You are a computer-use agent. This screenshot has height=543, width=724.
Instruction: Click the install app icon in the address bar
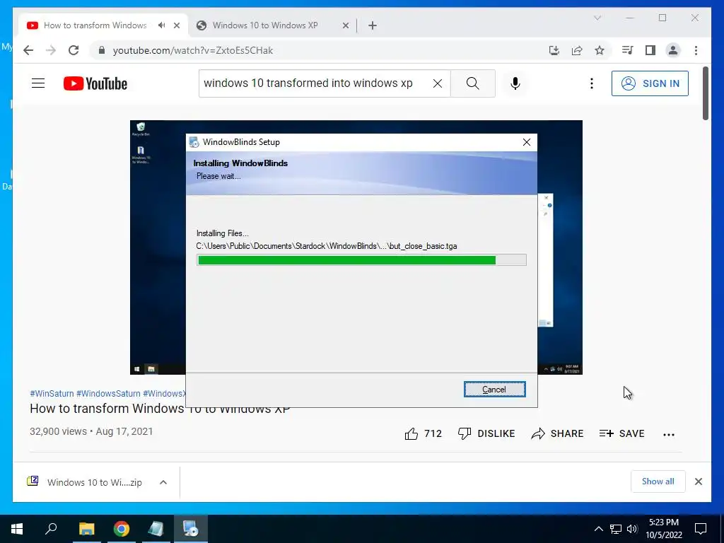tap(554, 50)
